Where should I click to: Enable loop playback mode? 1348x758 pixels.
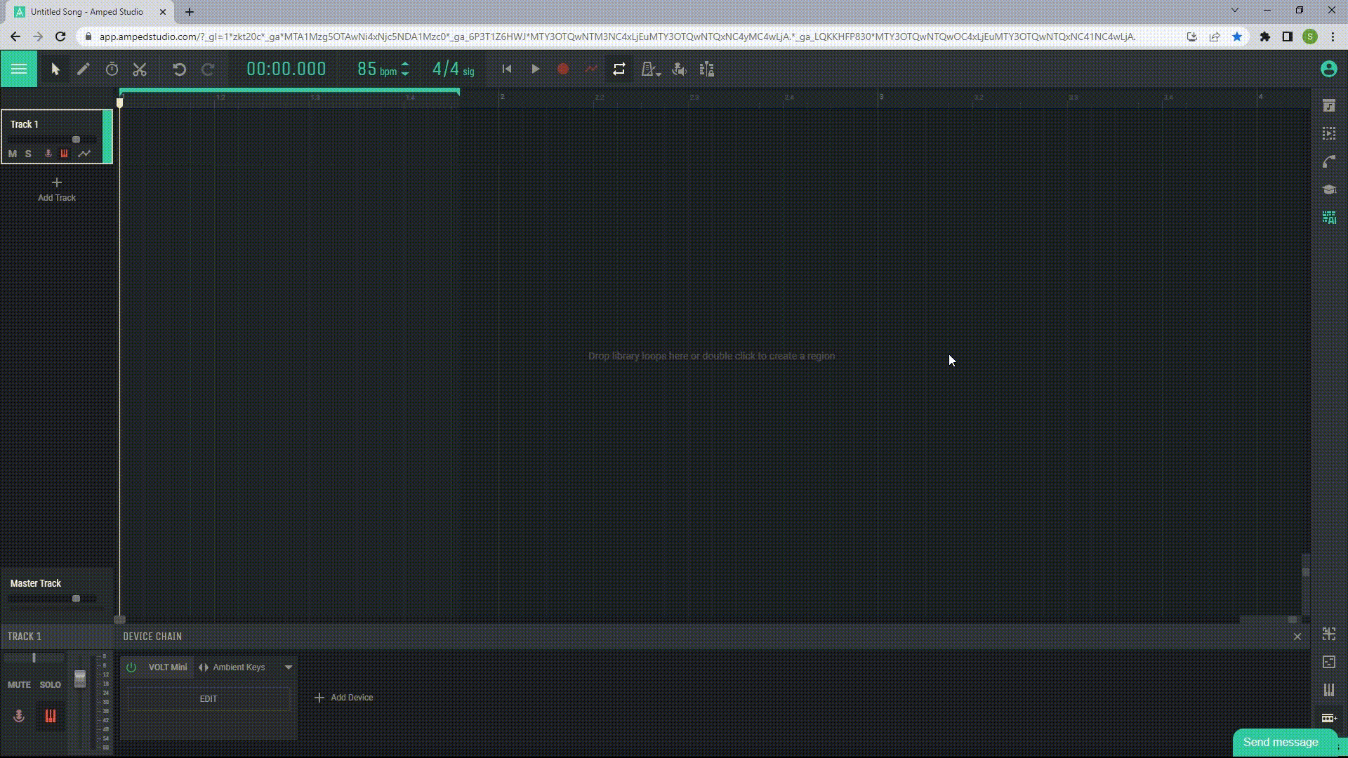click(619, 69)
